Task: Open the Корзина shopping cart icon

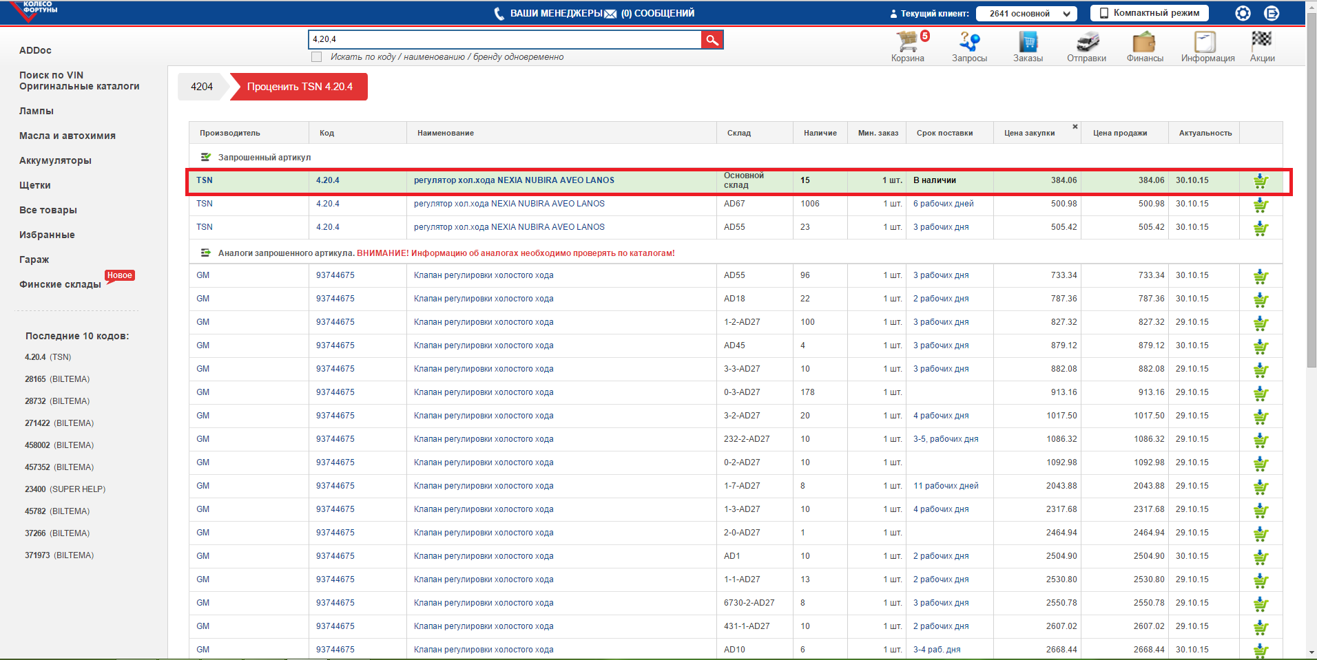Action: [907, 42]
